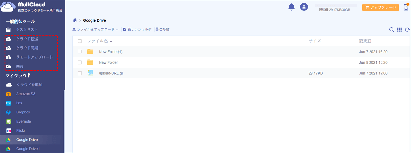
Task: Open クラウド転送 tool
Action: (x=27, y=39)
